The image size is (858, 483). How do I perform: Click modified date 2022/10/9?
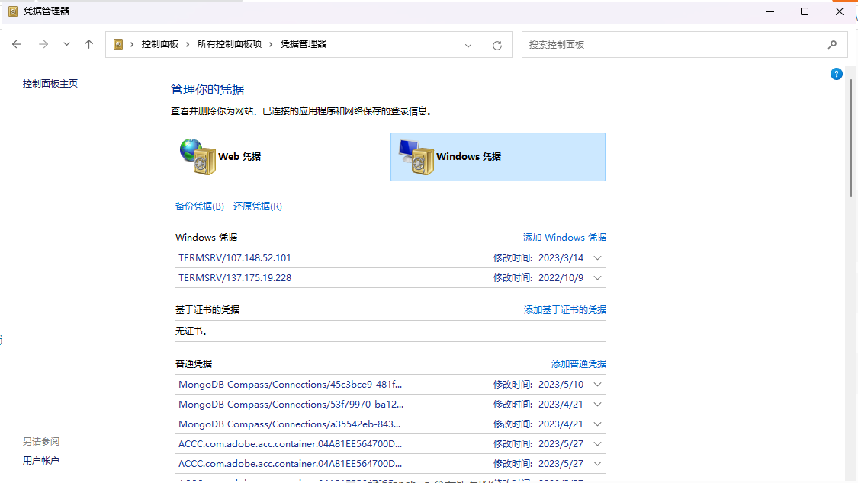(x=561, y=278)
